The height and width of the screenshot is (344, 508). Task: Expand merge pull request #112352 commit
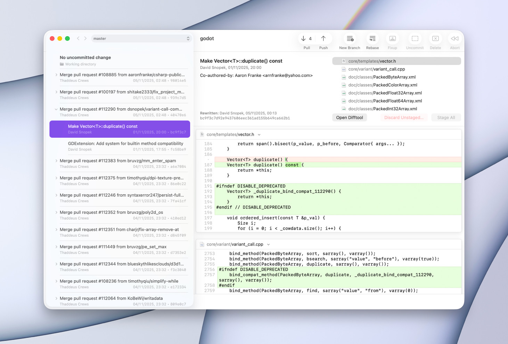56,212
